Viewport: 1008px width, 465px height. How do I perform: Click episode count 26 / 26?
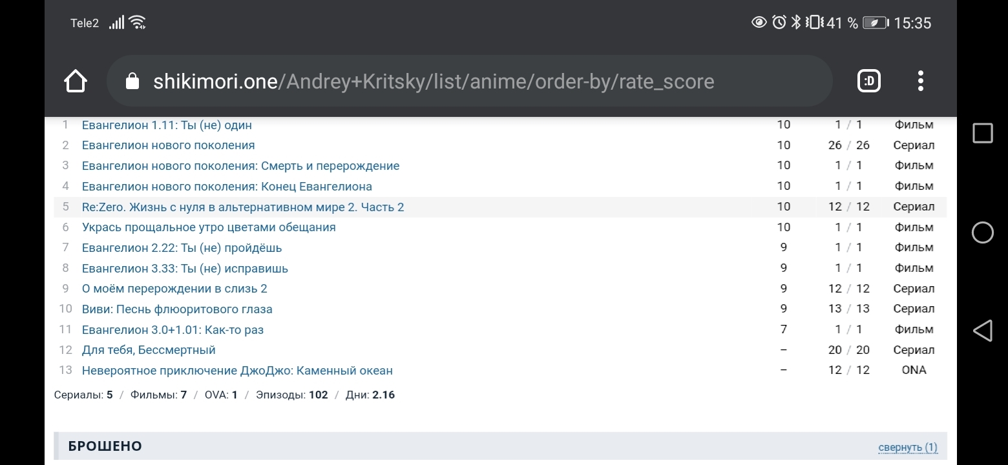848,145
